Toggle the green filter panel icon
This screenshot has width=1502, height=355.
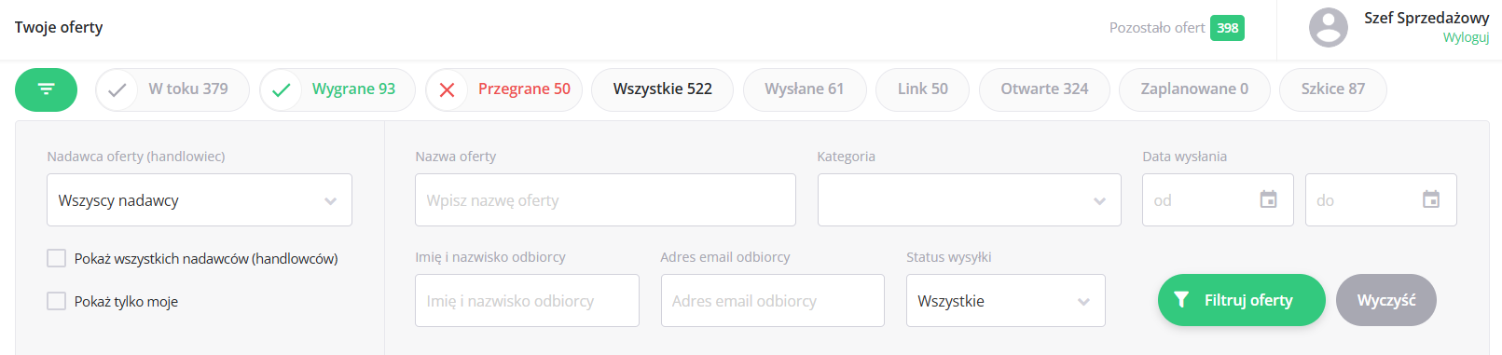click(x=46, y=89)
